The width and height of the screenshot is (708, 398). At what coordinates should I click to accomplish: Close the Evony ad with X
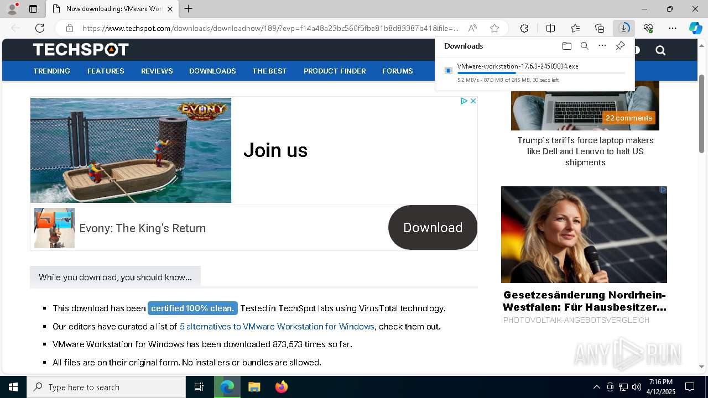click(473, 101)
